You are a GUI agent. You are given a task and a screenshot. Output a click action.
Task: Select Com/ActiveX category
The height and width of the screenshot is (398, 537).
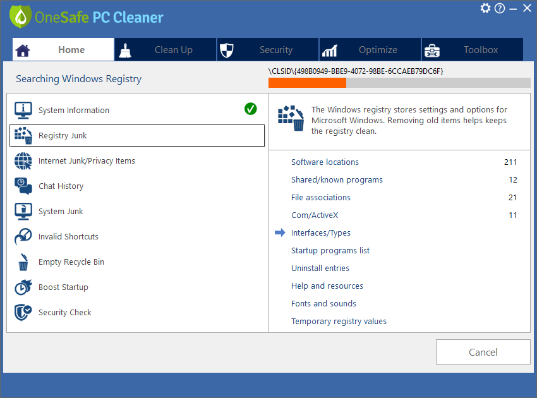[315, 215]
